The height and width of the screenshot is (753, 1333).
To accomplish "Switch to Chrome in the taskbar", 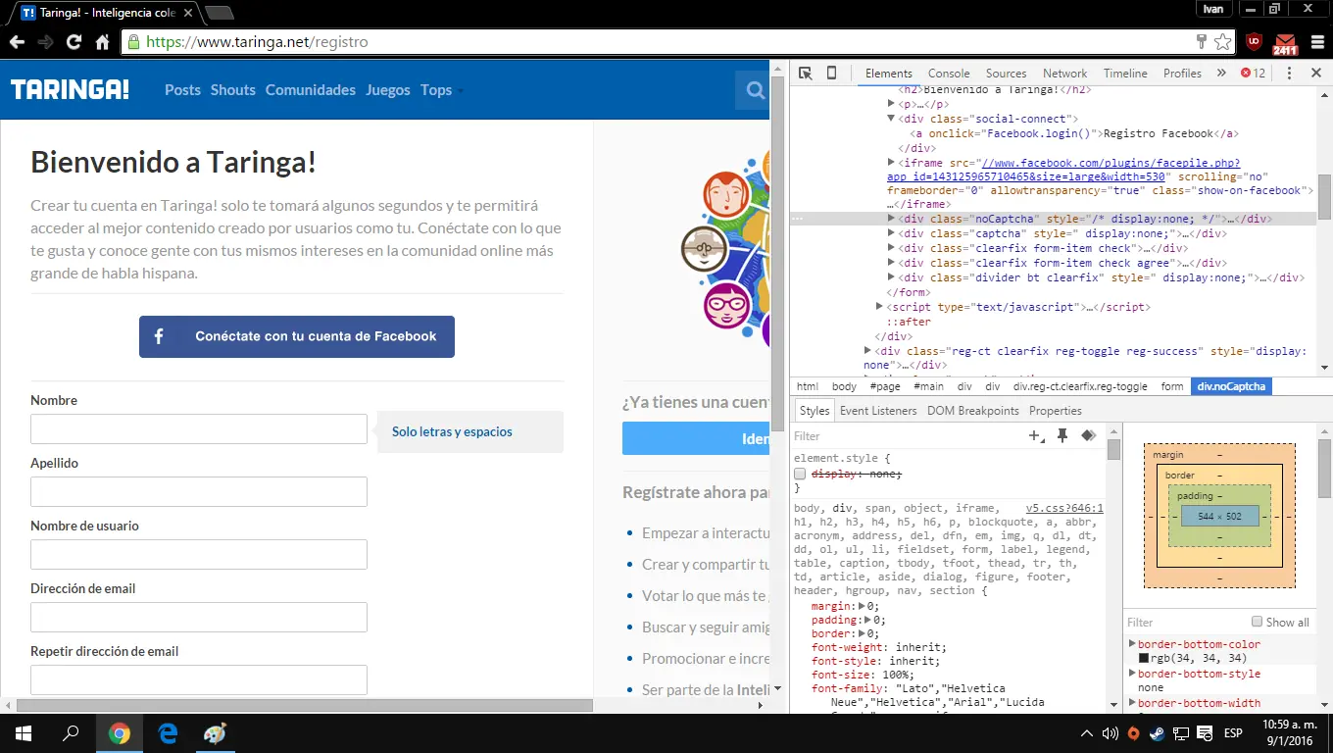I will [x=119, y=733].
